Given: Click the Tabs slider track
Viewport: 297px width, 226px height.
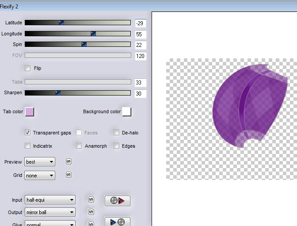Looking at the screenshot, I should coord(78,82).
